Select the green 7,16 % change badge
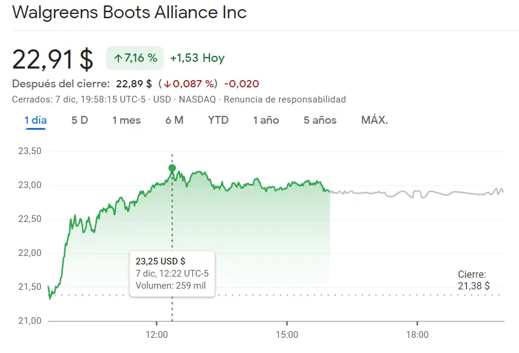Screen dimensions: 519x353 pos(134,58)
